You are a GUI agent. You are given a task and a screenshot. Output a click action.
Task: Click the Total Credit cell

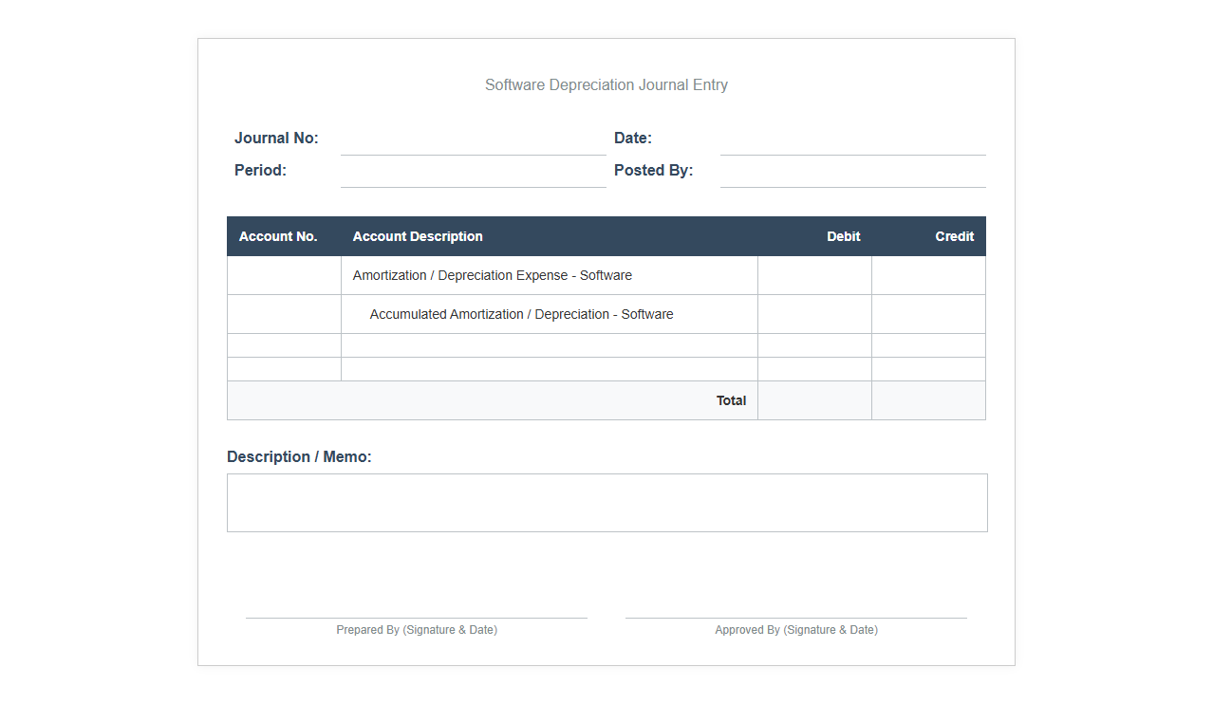(x=928, y=400)
